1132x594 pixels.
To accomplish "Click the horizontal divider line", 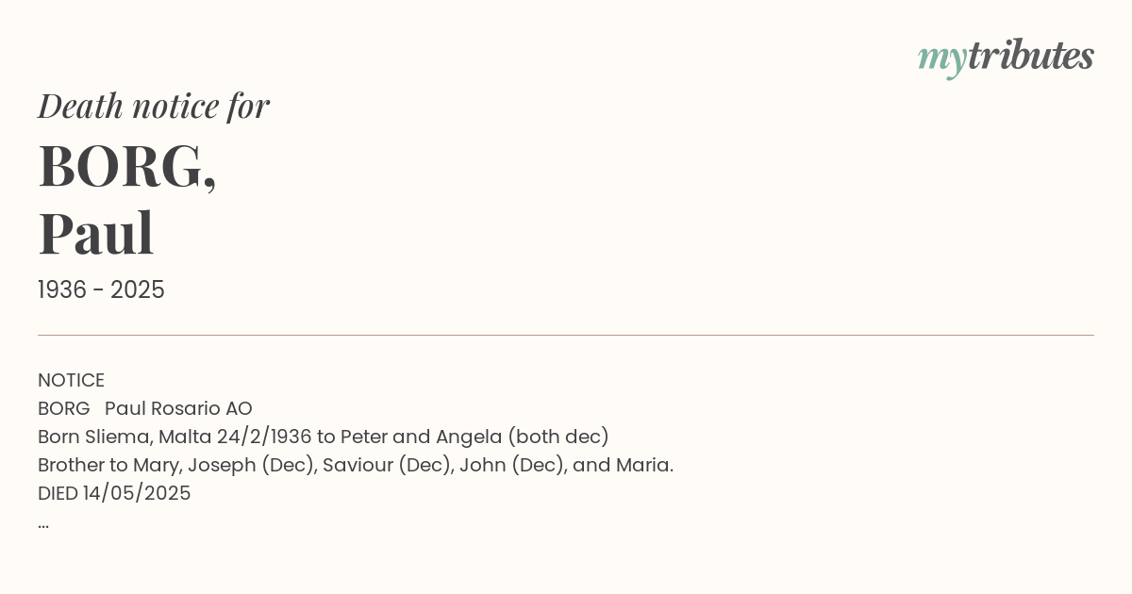I will click(x=566, y=335).
